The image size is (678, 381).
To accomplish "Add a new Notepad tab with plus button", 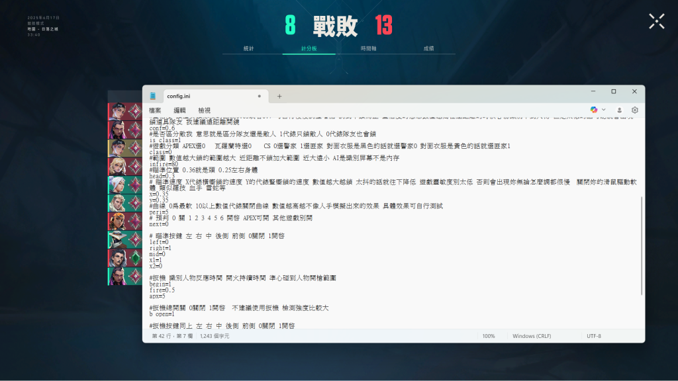I will click(279, 97).
